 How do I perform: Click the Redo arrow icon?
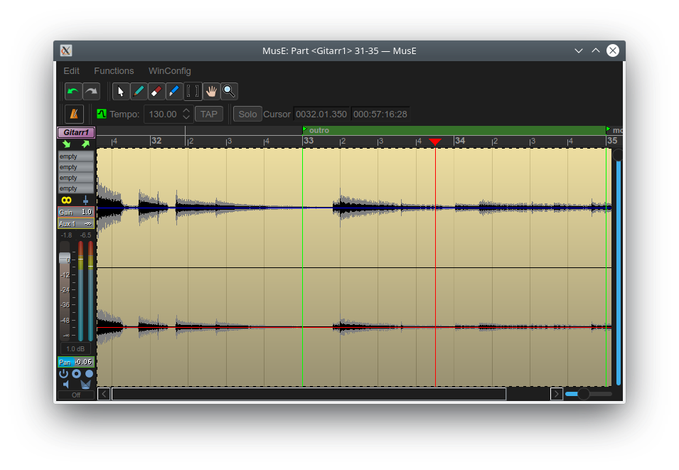(91, 91)
